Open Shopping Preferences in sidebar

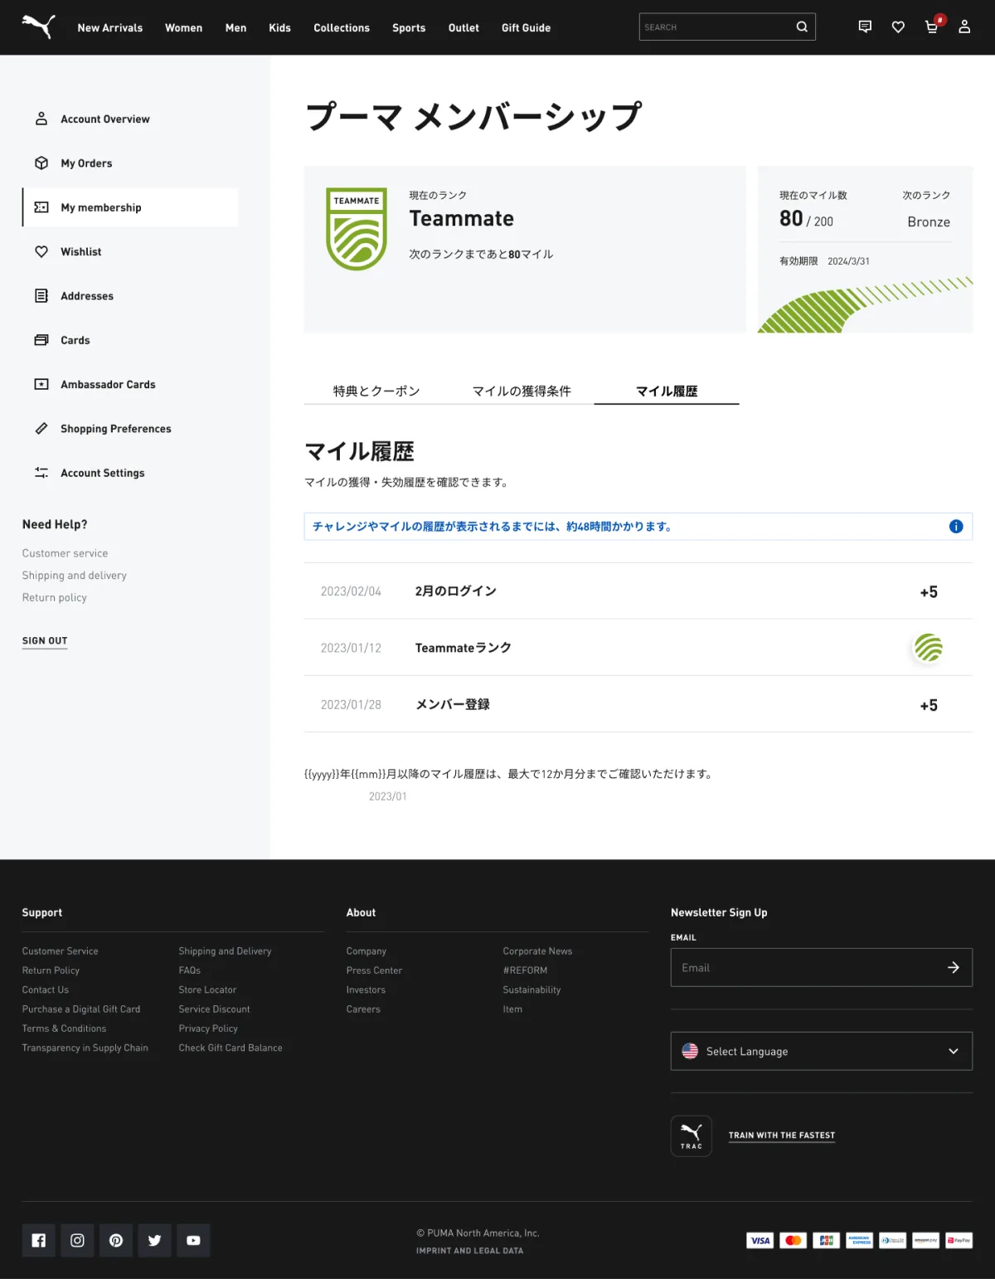[x=130, y=428]
